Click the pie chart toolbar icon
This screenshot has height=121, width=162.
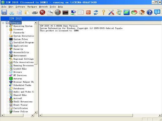134,12
